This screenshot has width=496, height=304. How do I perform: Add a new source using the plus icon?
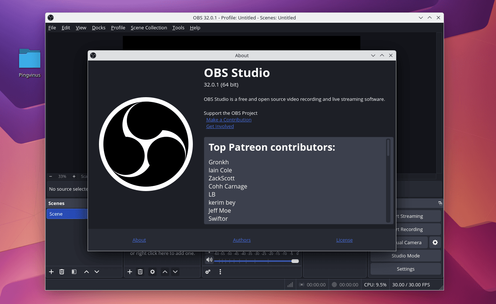129,272
